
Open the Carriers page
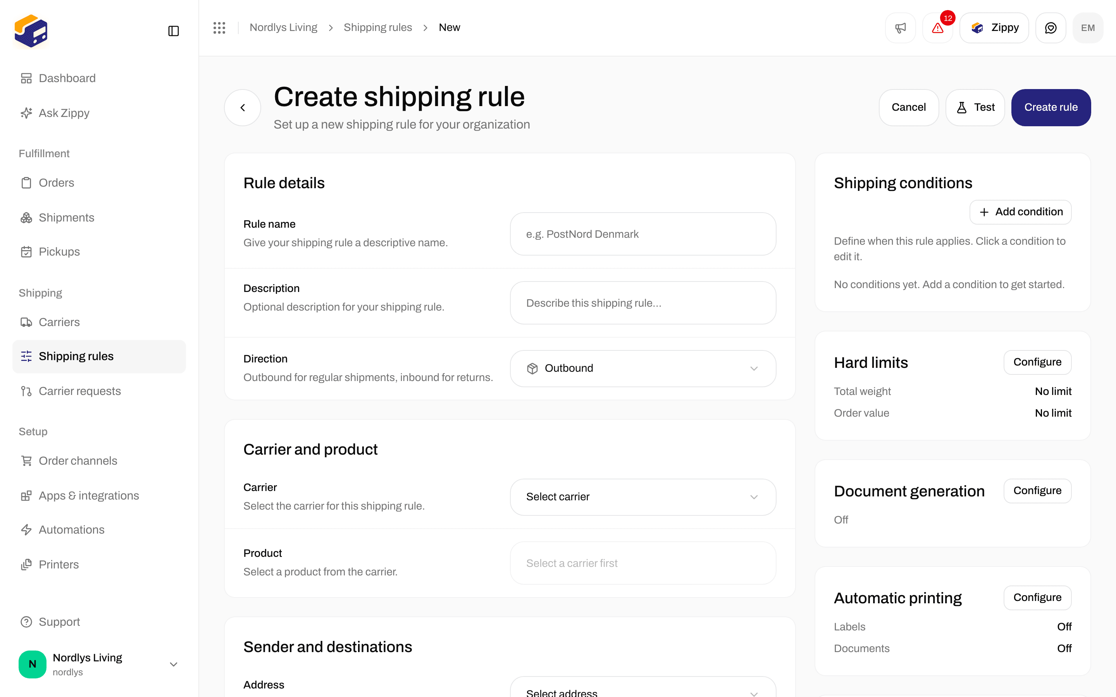99,322
